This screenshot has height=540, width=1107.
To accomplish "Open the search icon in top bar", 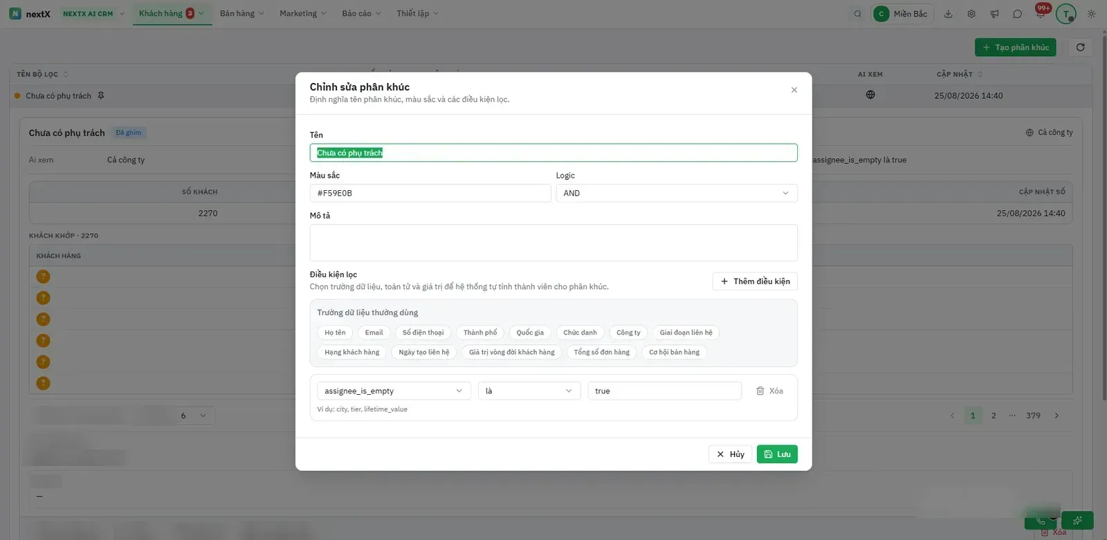I will pos(857,14).
